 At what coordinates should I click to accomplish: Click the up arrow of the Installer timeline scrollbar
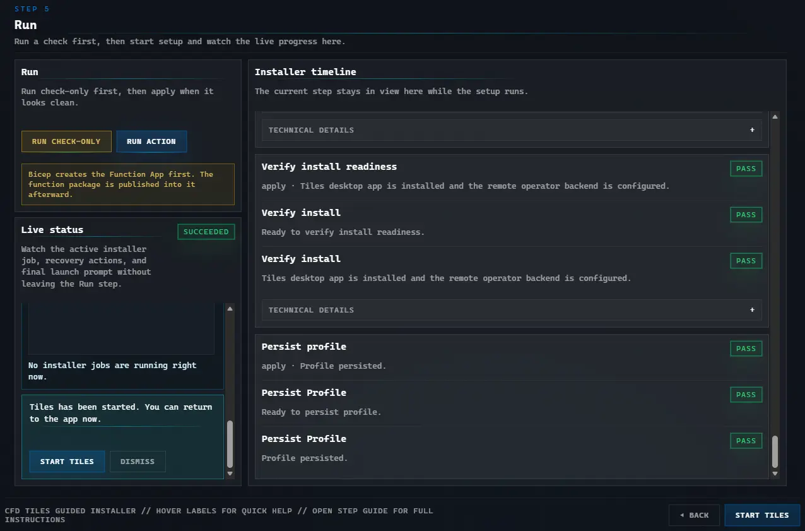[775, 117]
